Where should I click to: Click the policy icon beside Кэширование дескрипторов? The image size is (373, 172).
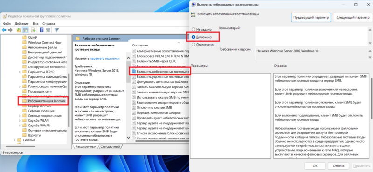coord(134,102)
